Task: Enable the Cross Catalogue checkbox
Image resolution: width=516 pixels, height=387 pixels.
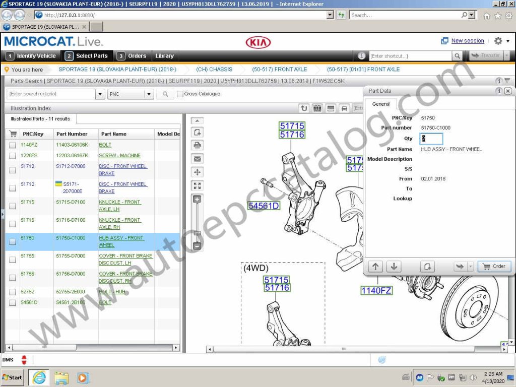Action: [179, 94]
